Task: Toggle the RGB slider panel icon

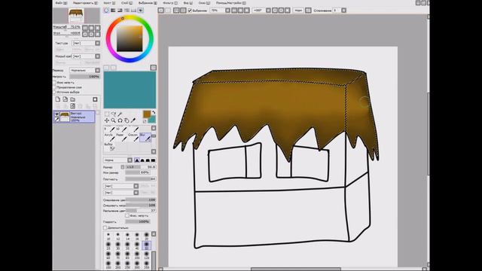Action: (x=113, y=11)
